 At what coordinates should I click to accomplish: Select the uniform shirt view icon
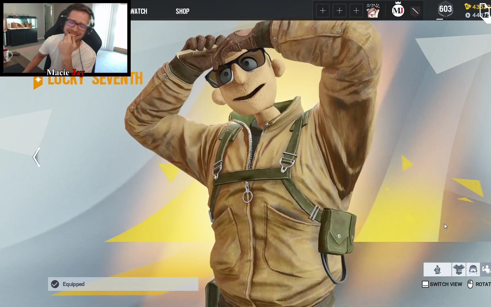(x=459, y=269)
